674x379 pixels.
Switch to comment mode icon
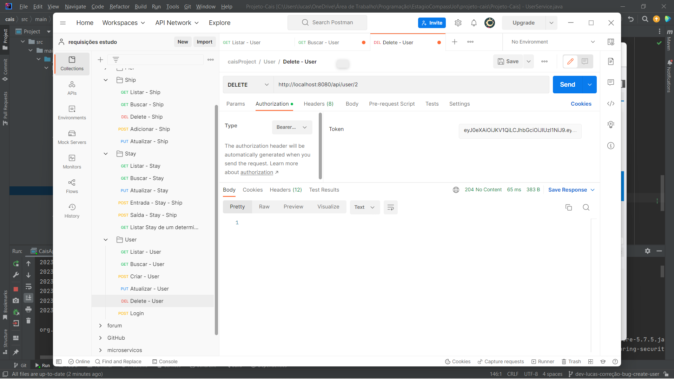tap(585, 61)
